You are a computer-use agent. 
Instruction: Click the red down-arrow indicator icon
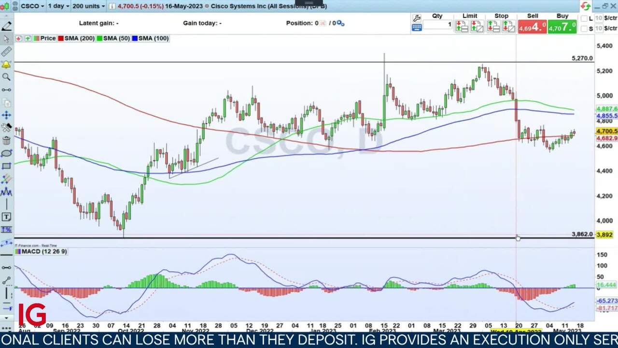coord(19,38)
